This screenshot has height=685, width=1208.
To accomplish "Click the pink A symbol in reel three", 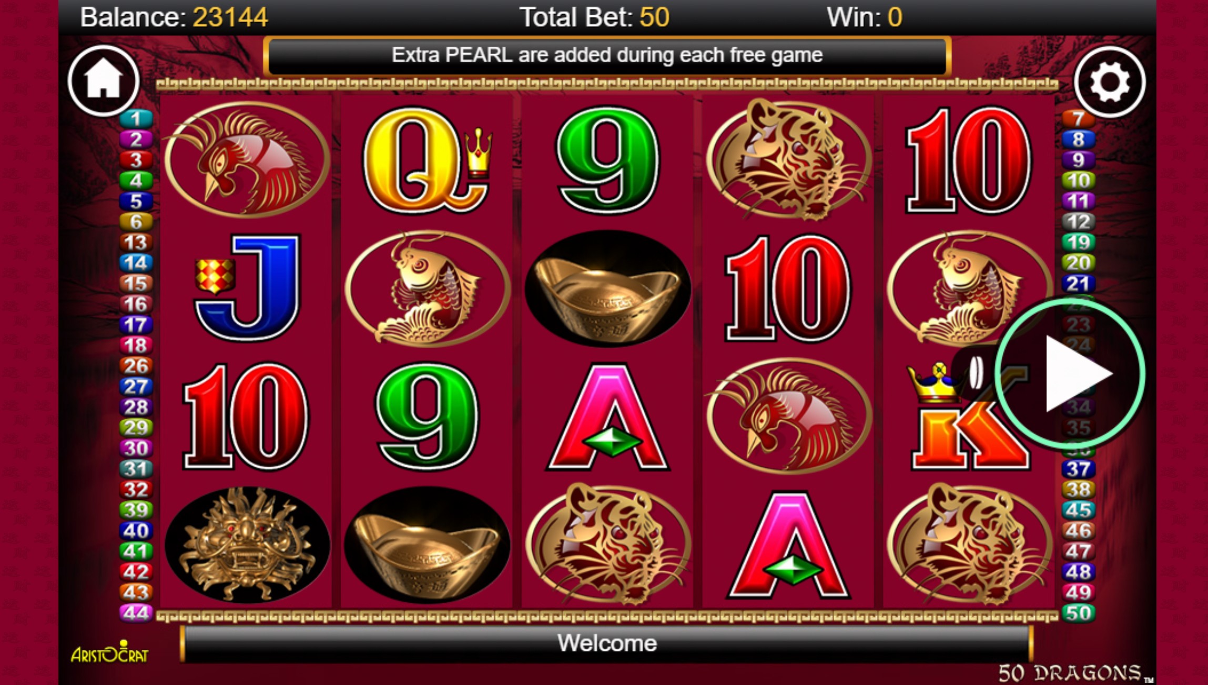I will click(608, 417).
